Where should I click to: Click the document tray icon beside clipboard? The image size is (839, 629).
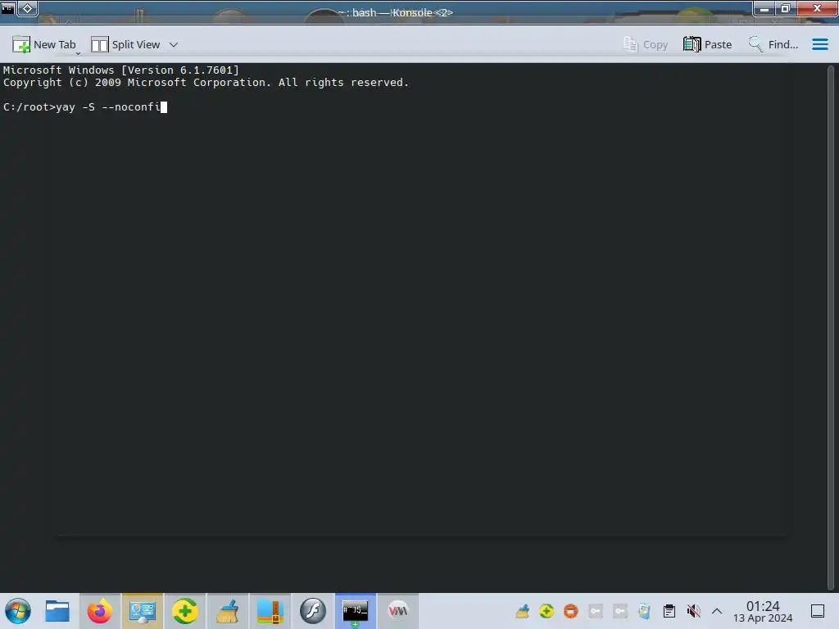click(644, 611)
